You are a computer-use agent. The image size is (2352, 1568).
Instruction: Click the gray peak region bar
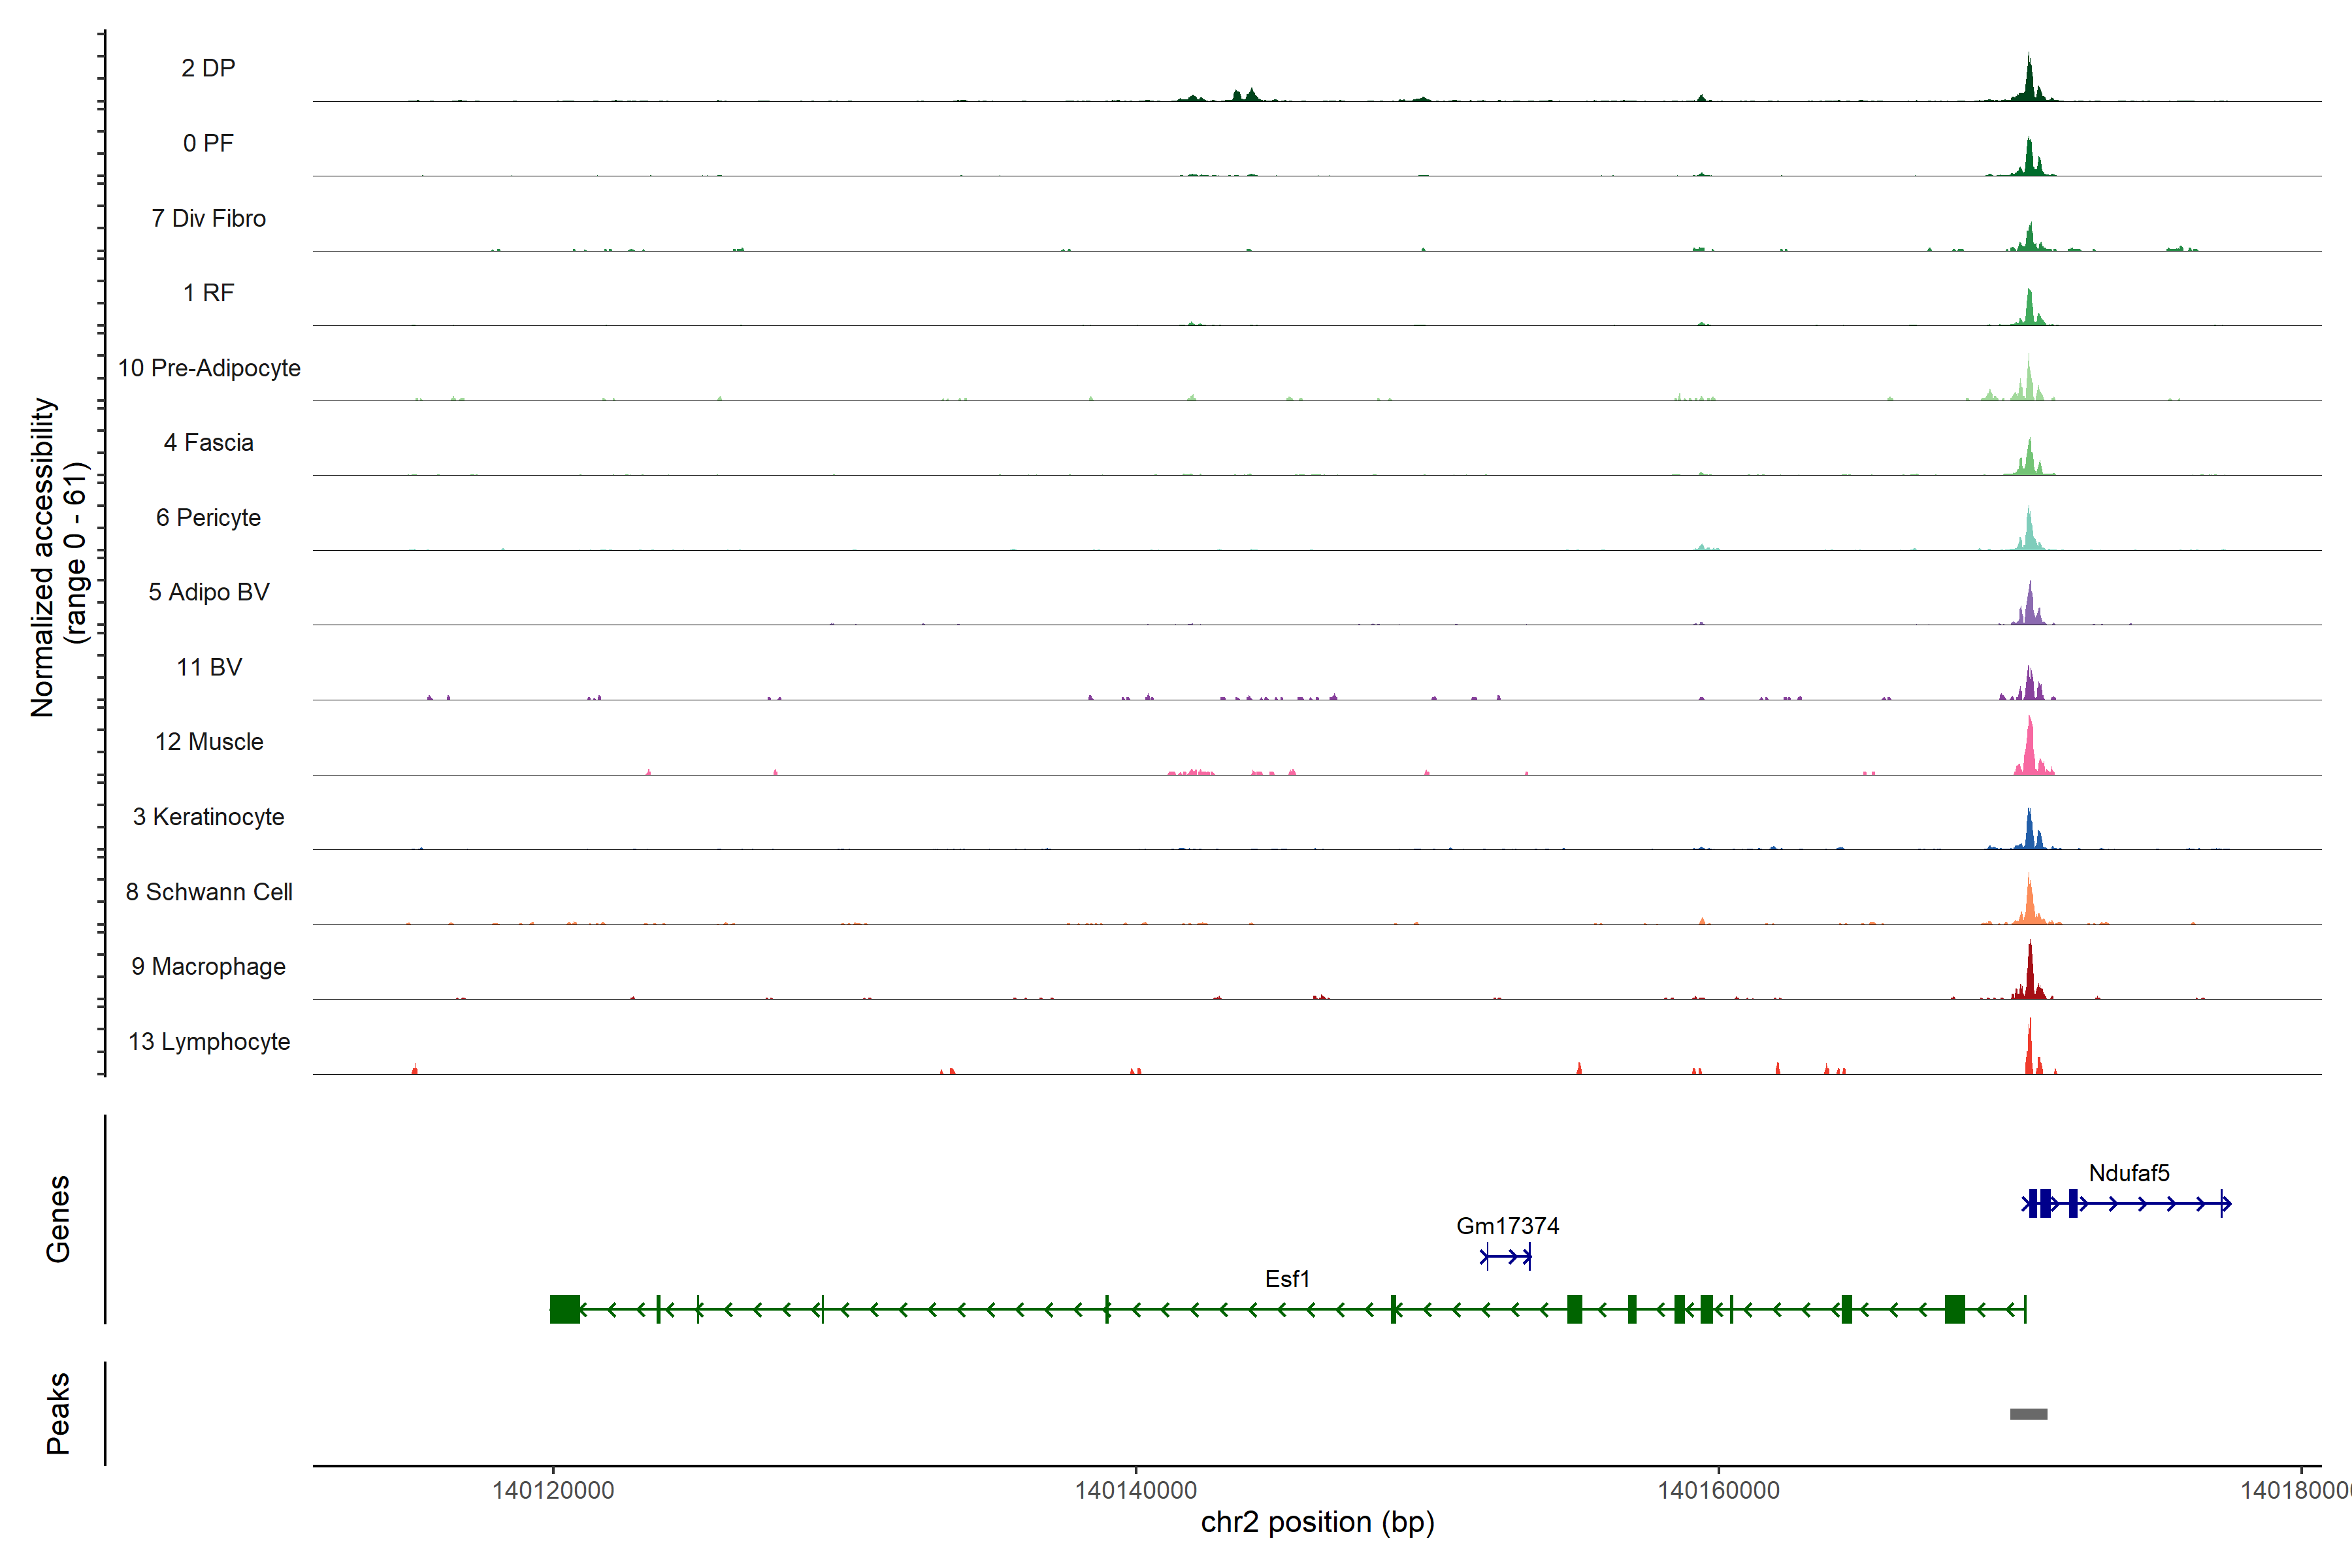pos(2028,1414)
